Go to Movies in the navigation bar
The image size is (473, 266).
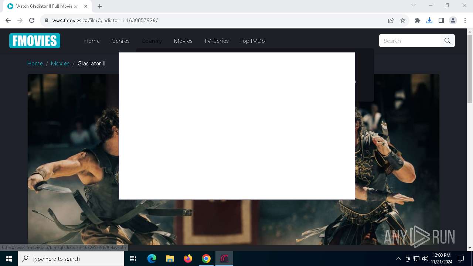tap(183, 41)
